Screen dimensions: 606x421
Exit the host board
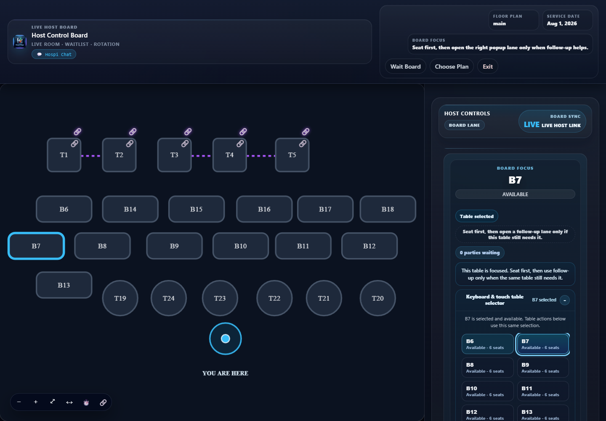click(x=488, y=67)
